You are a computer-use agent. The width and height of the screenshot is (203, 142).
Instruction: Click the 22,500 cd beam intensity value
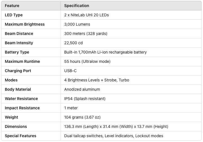(x=73, y=43)
